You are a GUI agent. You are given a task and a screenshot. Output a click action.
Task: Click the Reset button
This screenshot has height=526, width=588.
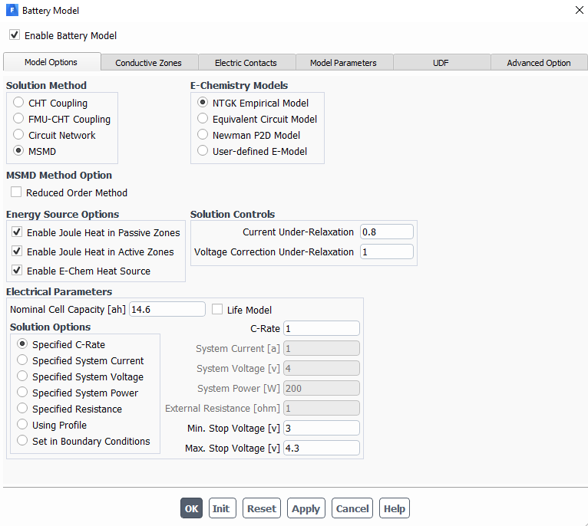[261, 508]
